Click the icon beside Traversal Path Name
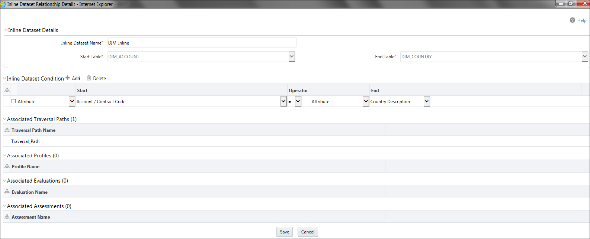Image resolution: width=590 pixels, height=239 pixels. pyautogui.click(x=7, y=130)
